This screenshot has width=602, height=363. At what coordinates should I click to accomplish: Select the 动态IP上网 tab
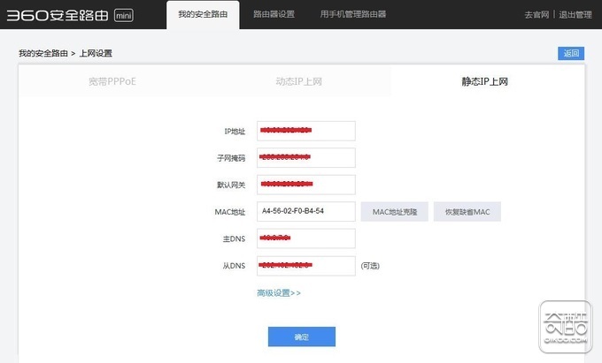point(298,81)
